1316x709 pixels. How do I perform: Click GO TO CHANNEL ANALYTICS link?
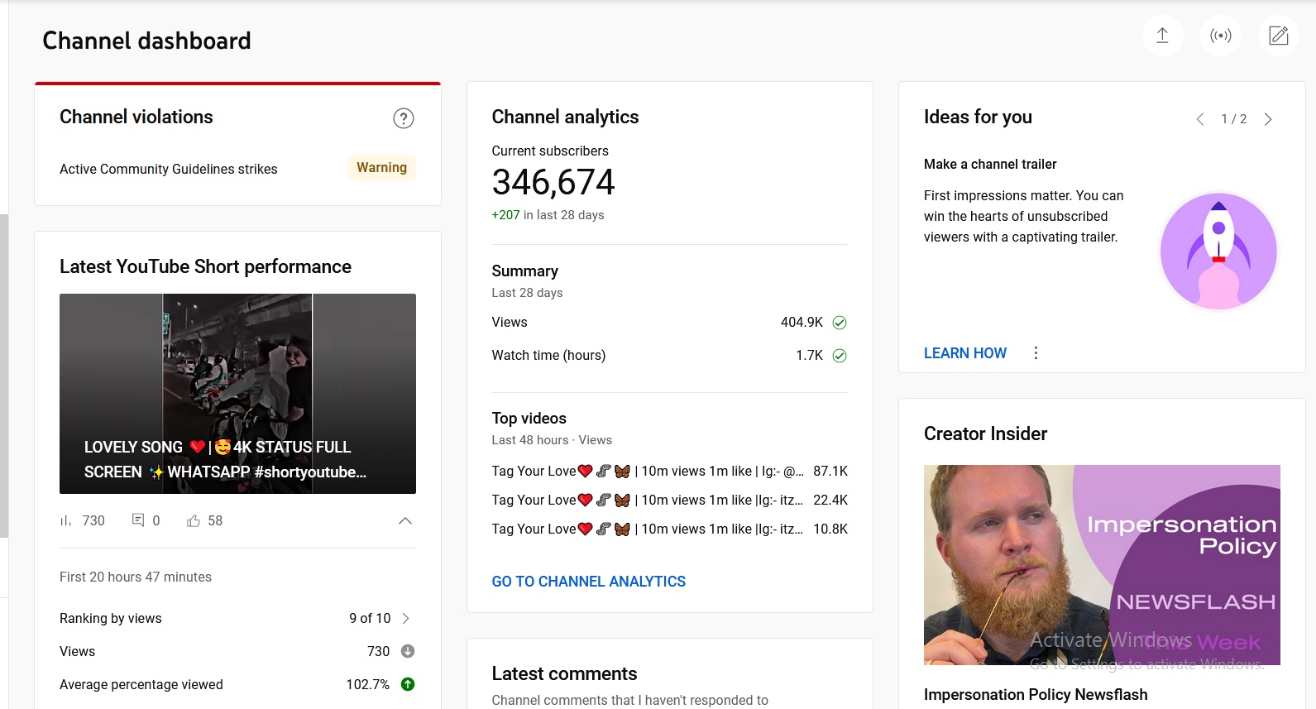pos(588,582)
